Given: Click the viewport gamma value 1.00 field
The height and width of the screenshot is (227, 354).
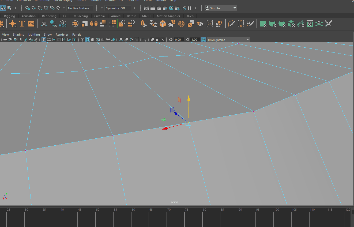Looking at the screenshot, I should coord(195,40).
